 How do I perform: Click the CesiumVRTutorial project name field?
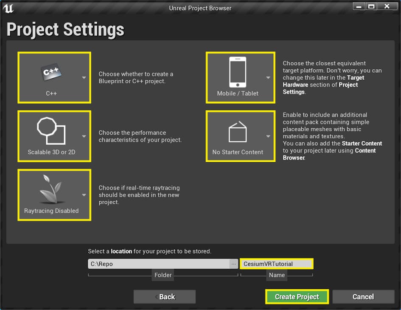pos(276,263)
